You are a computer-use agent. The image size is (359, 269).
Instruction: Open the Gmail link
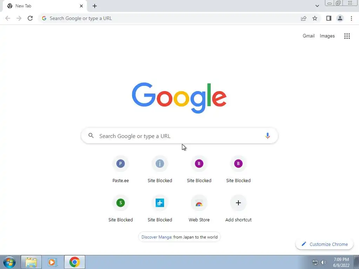point(309,36)
